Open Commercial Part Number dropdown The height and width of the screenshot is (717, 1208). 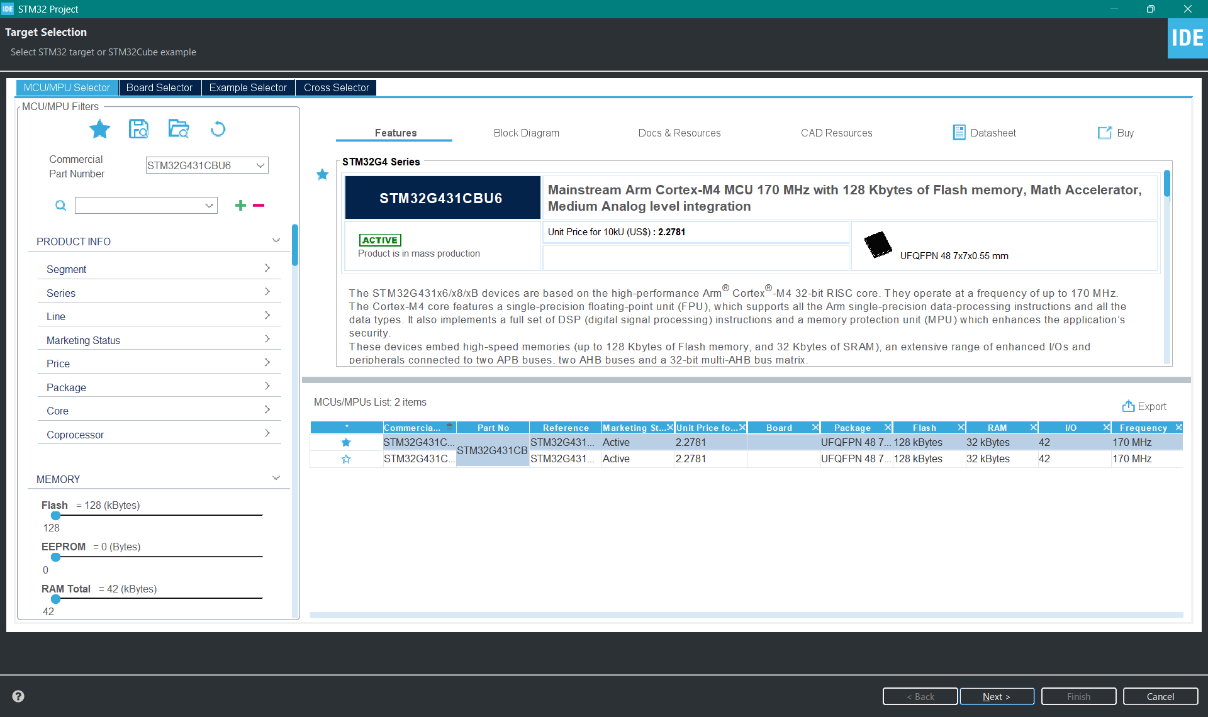pyautogui.click(x=260, y=165)
